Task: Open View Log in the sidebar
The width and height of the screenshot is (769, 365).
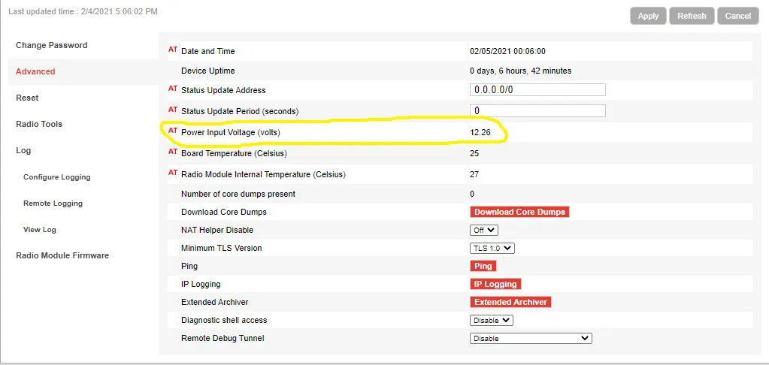Action: (x=40, y=229)
